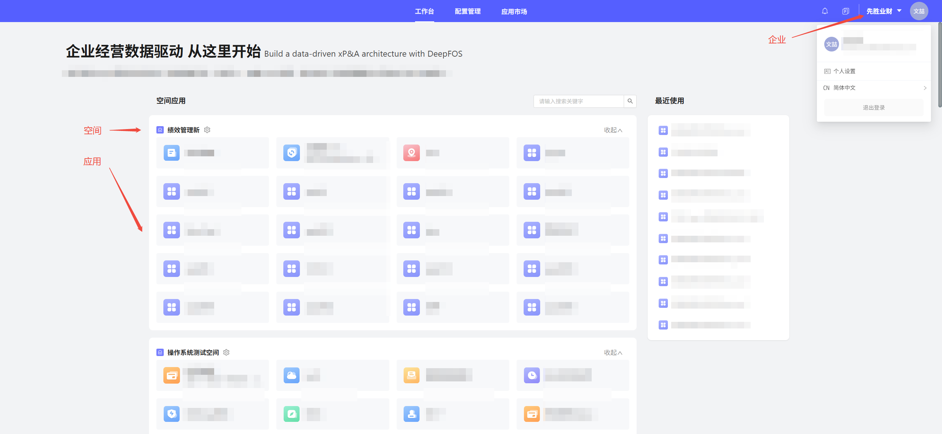Click the 空间应用 heading
The image size is (942, 434).
pos(171,101)
